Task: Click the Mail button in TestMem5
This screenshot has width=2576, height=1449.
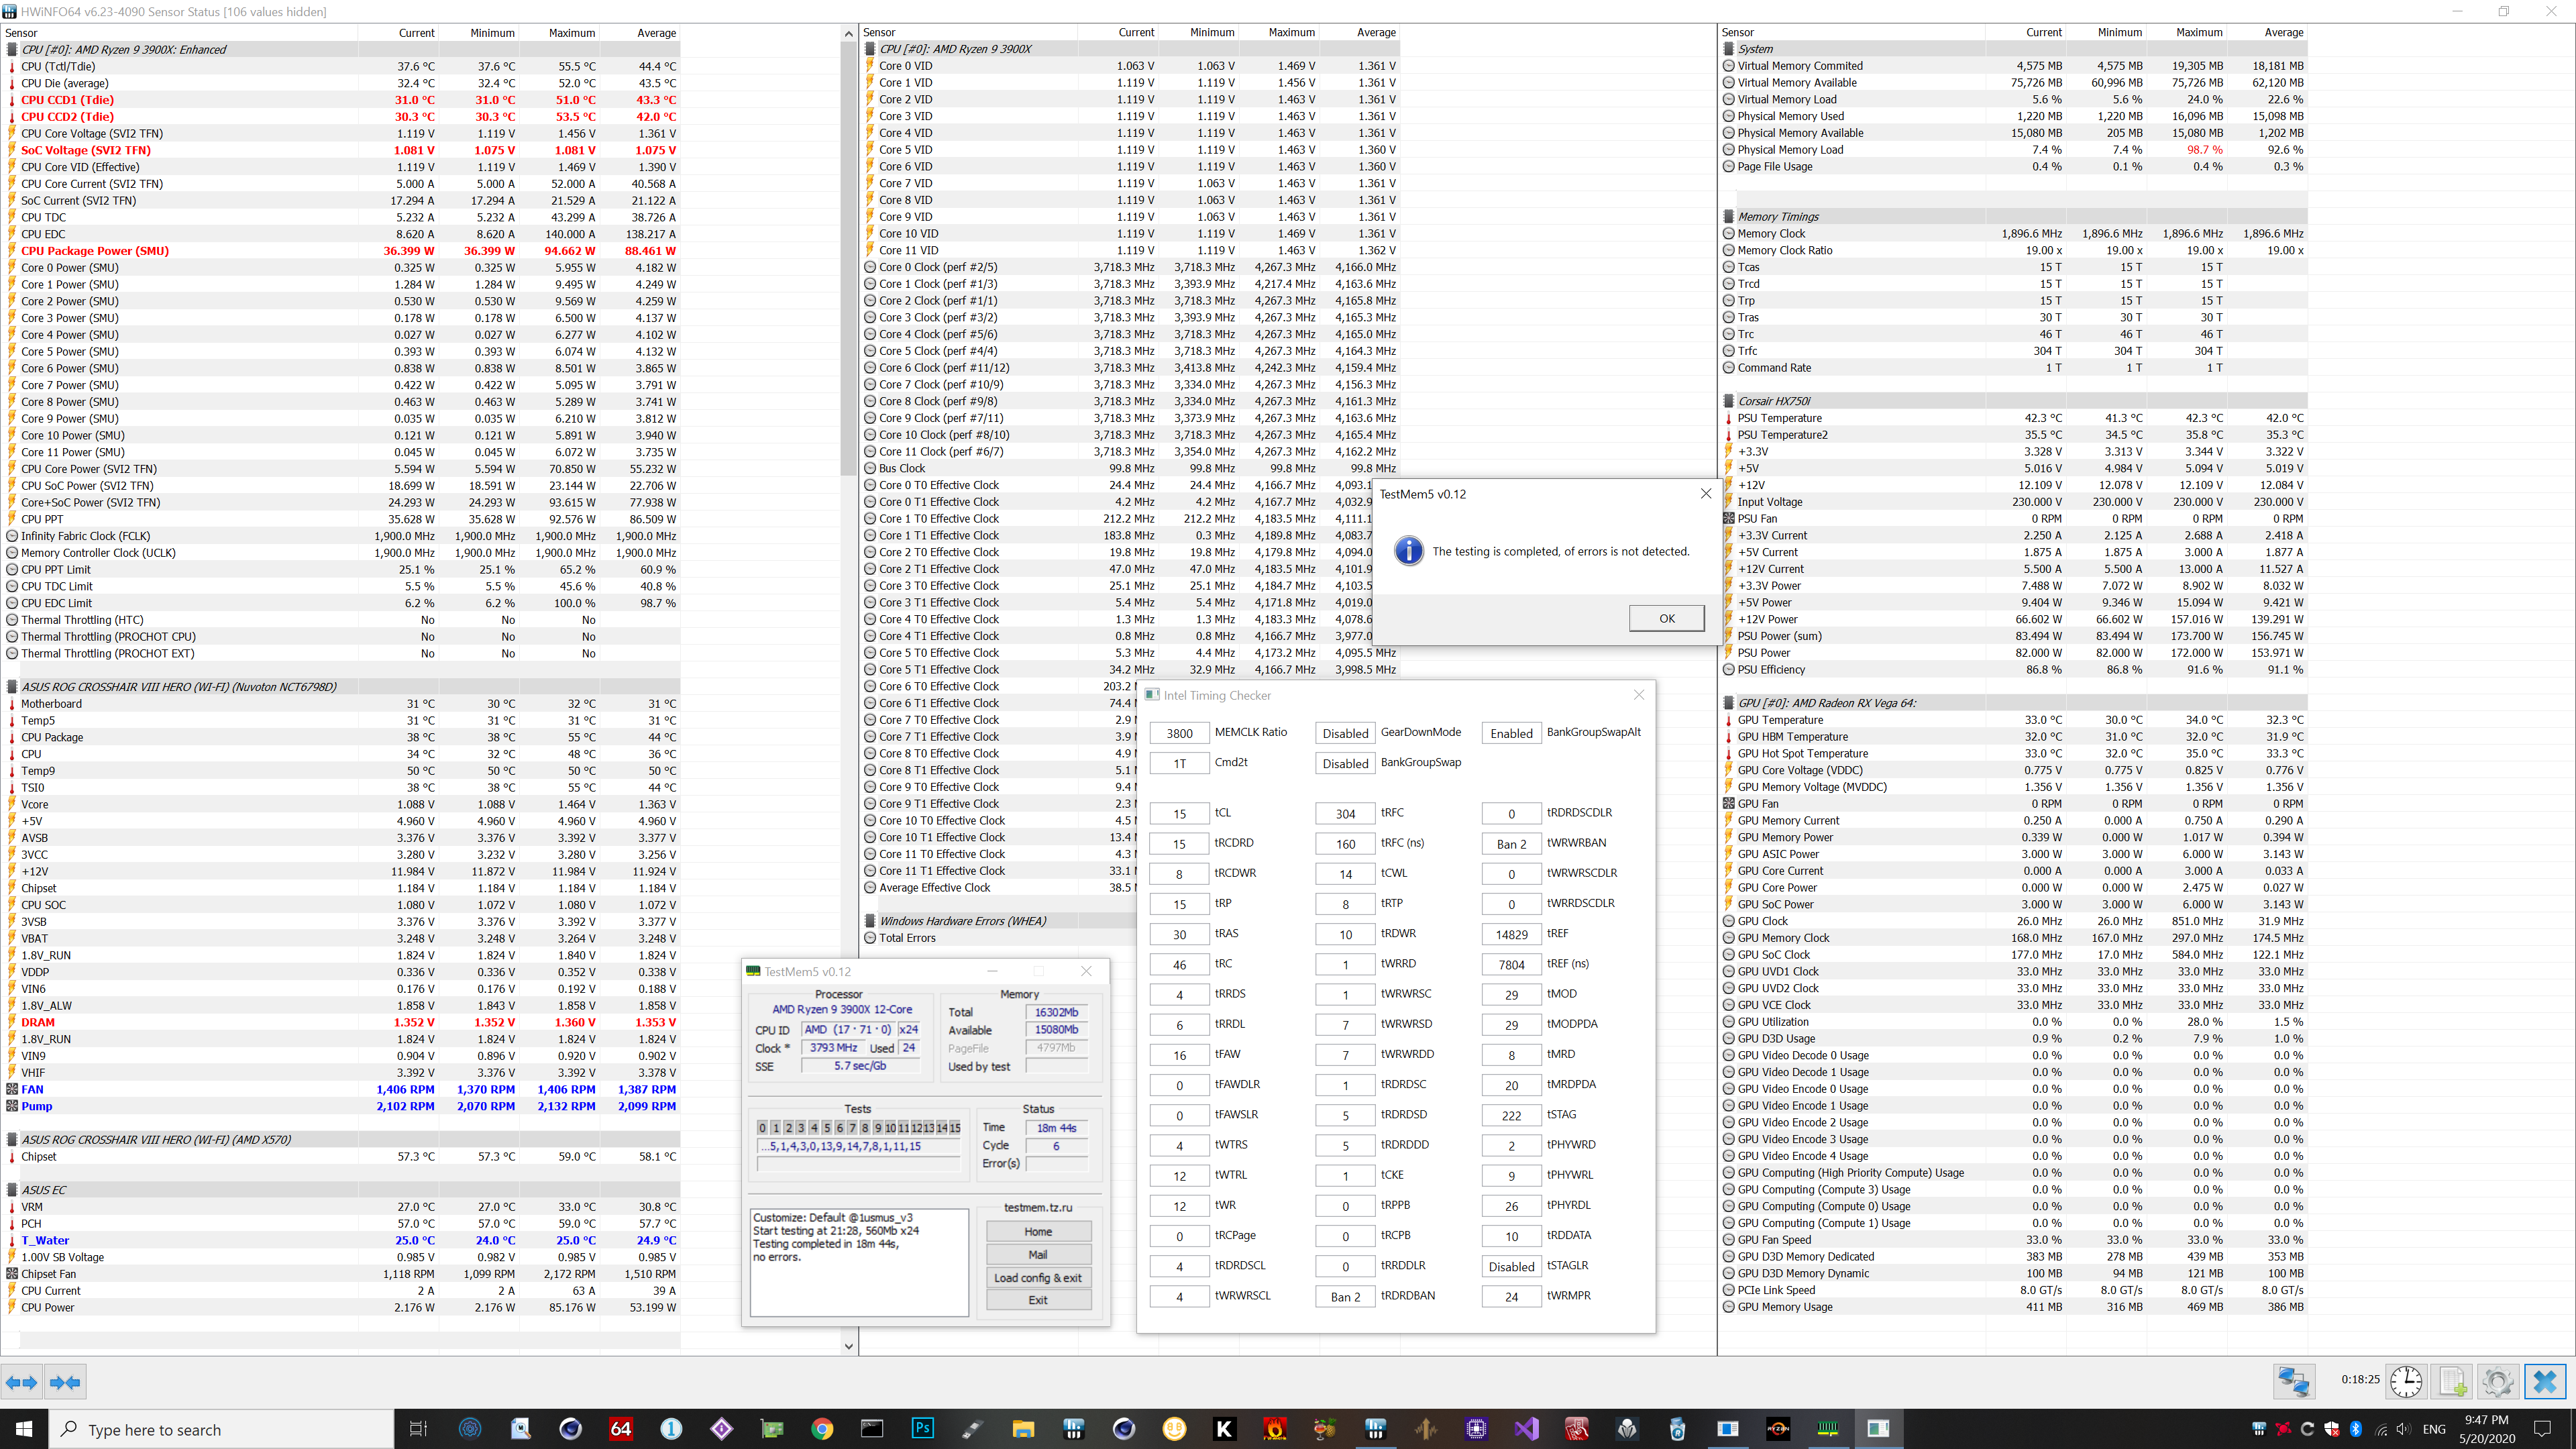Action: 1038,1255
